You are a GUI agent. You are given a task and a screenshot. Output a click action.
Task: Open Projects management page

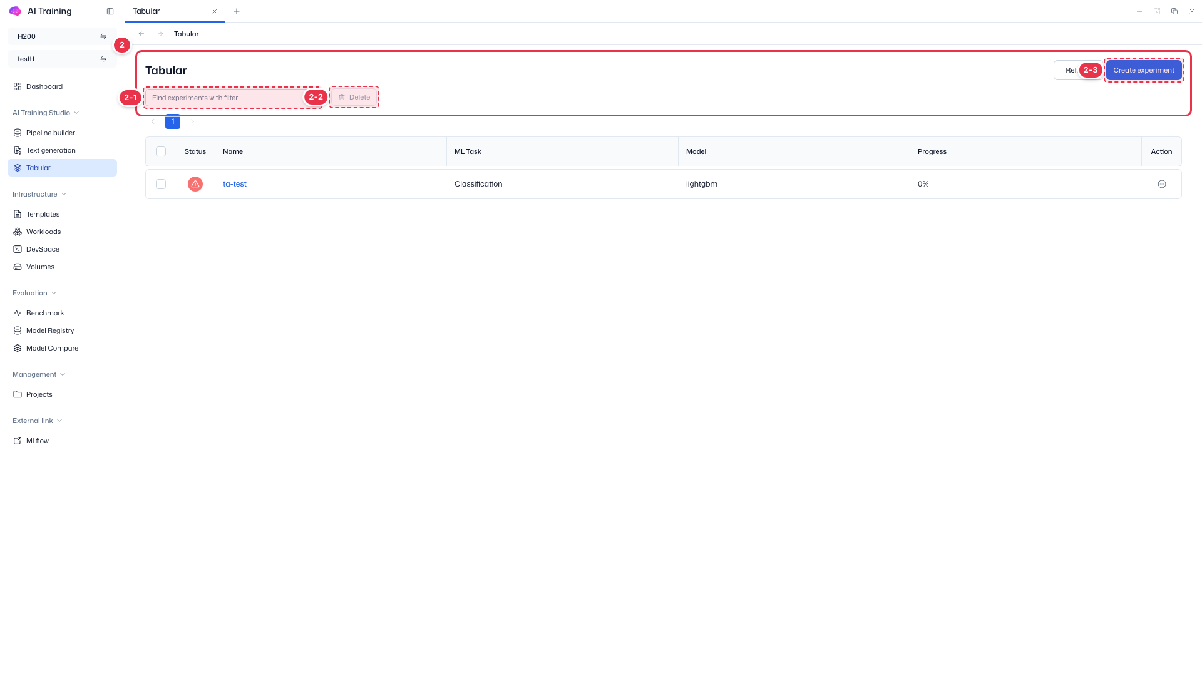(x=62, y=394)
